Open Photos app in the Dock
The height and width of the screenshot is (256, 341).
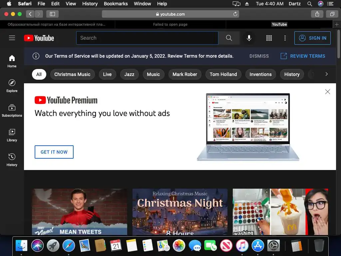click(x=179, y=246)
